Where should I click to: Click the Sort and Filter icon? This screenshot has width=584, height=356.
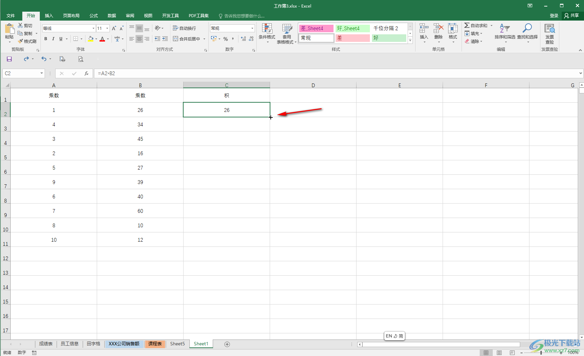pyautogui.click(x=505, y=28)
